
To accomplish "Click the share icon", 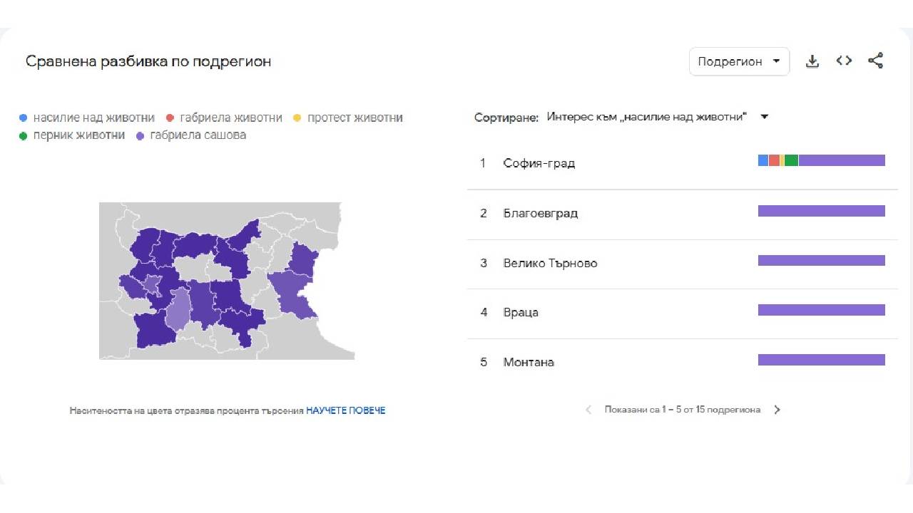I will [x=876, y=61].
